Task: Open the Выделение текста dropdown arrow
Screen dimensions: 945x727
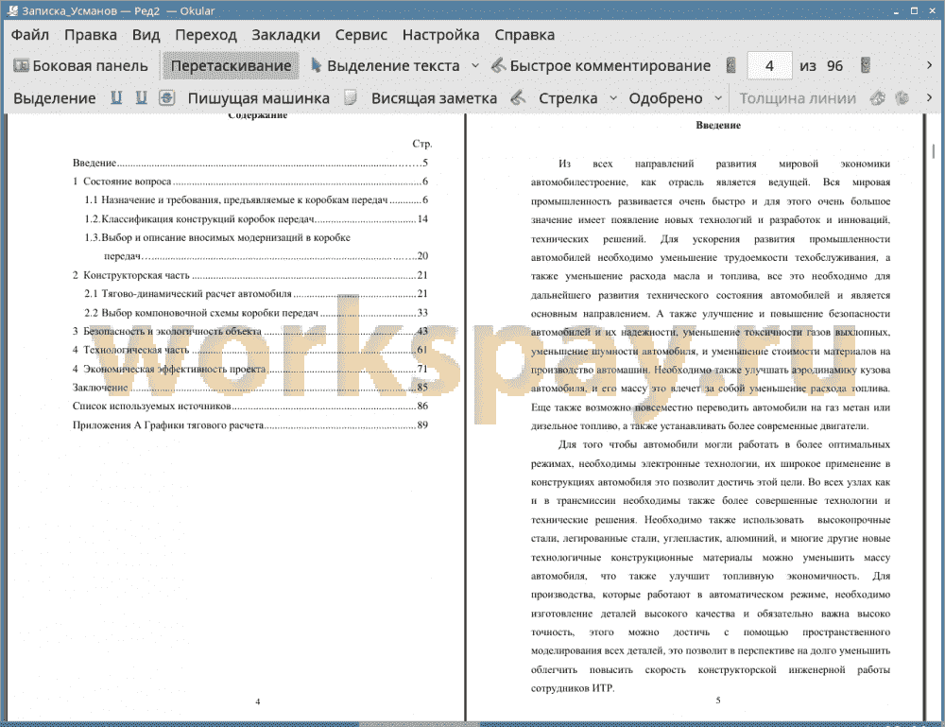Action: (x=475, y=66)
